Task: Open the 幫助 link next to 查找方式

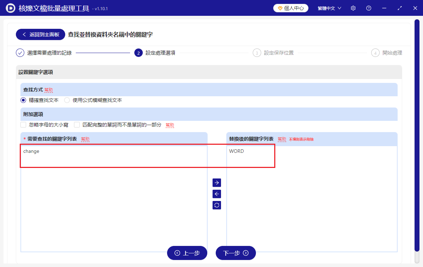Action: [x=48, y=90]
